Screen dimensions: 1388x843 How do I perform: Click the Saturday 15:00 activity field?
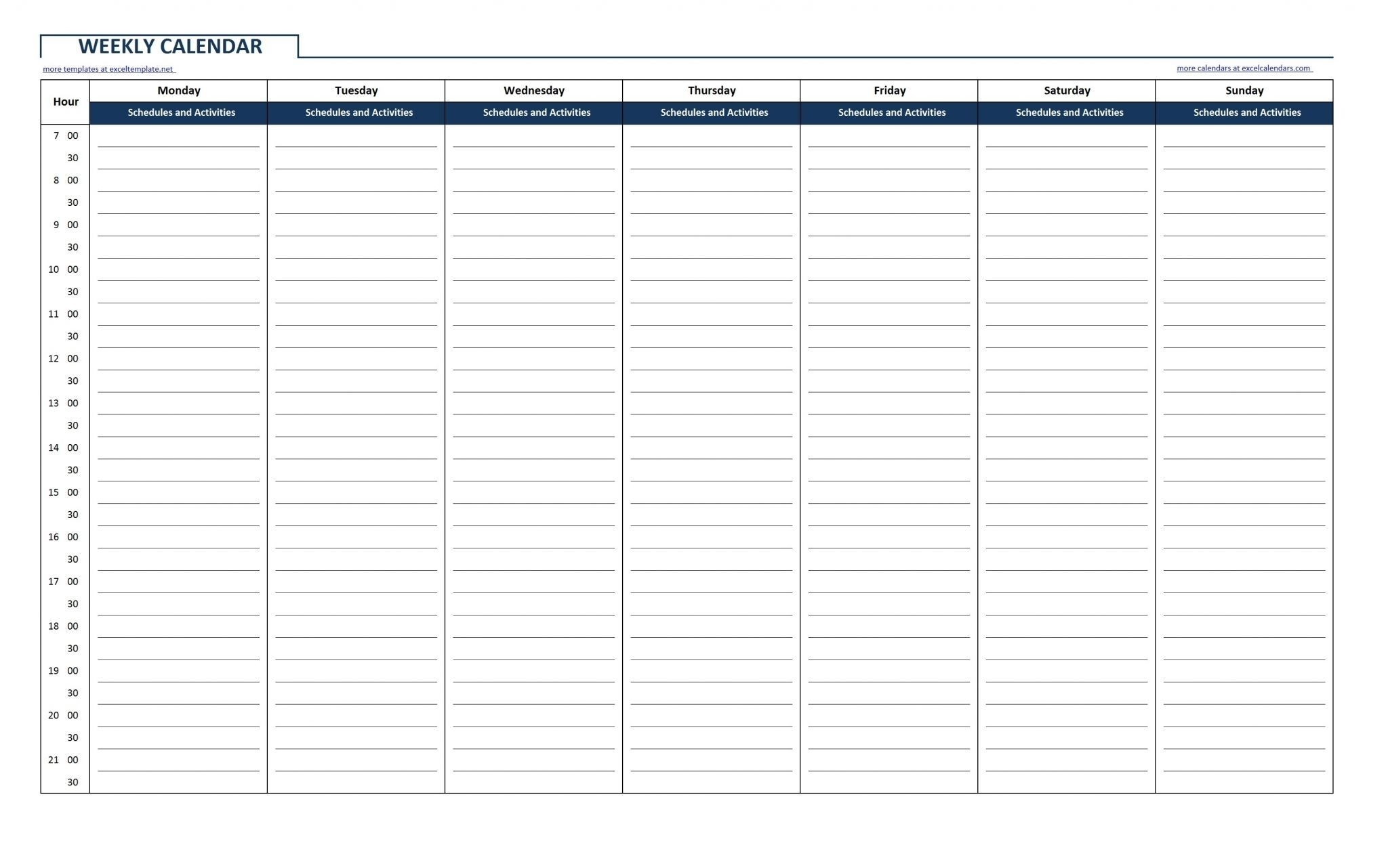[x=1069, y=492]
